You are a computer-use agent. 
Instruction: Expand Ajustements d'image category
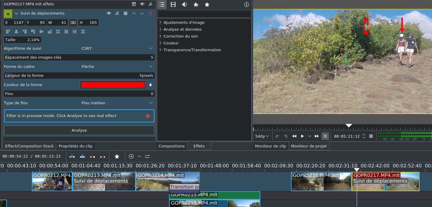(160, 22)
